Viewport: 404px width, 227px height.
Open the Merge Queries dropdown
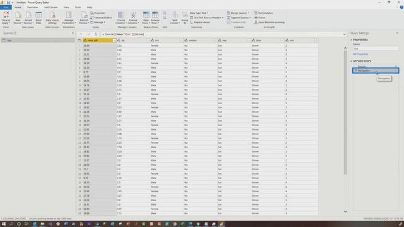238,13
